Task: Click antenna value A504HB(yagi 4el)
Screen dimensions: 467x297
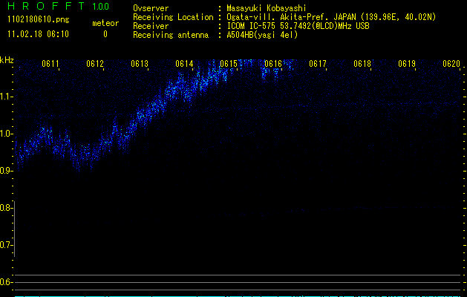Action: (x=262, y=35)
